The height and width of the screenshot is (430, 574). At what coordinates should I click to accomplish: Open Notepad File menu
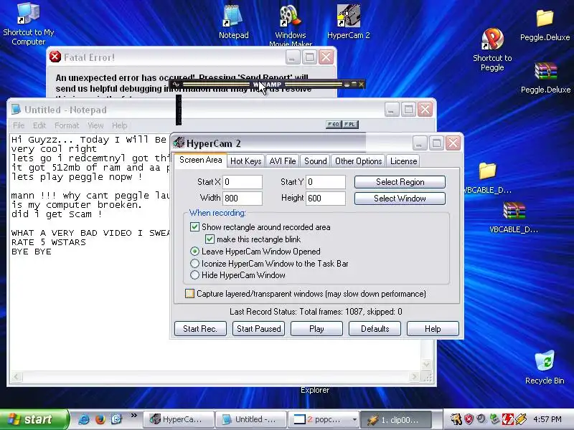[x=19, y=125]
